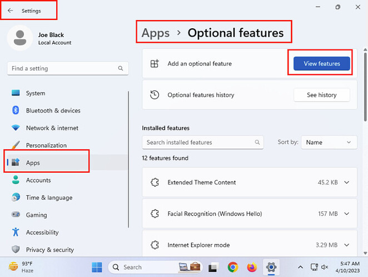Click the Local Account label
Viewport: 368px width, 277px height.
[x=54, y=43]
